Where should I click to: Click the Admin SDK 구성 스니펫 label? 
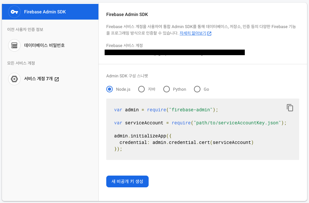click(127, 76)
